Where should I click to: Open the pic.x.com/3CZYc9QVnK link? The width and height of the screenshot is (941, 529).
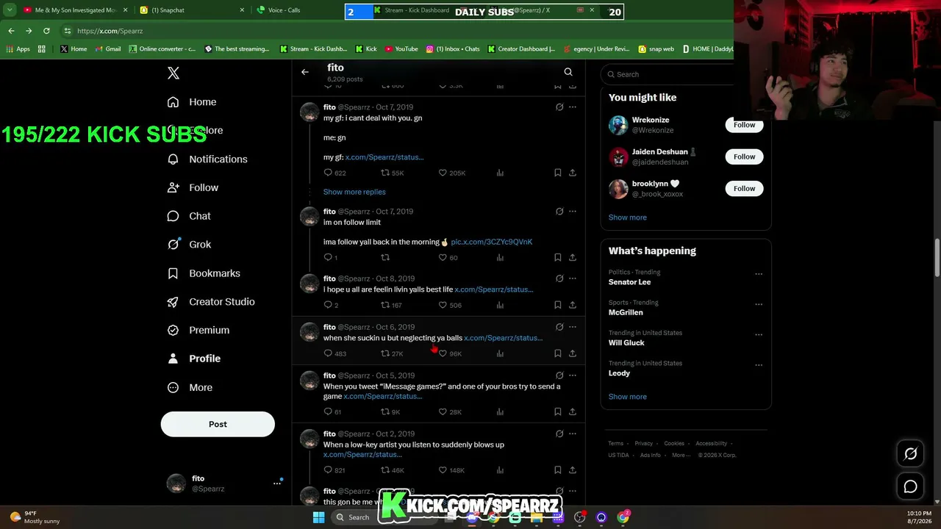click(492, 242)
